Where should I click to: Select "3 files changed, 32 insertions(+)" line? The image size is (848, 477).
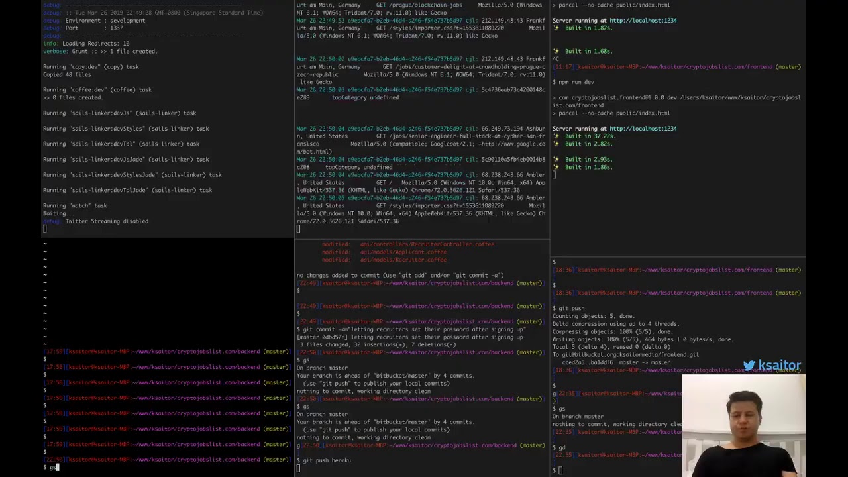click(x=378, y=344)
